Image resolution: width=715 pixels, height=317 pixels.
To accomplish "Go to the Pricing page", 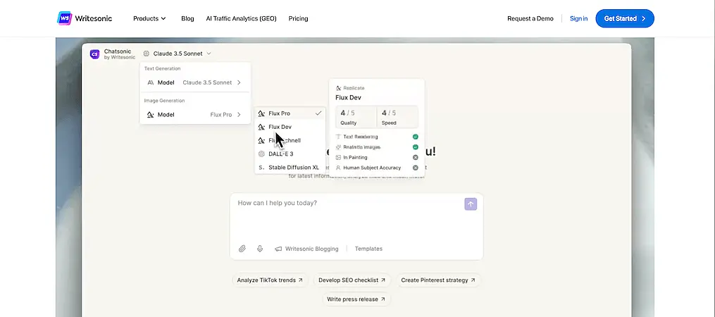I will (x=298, y=19).
